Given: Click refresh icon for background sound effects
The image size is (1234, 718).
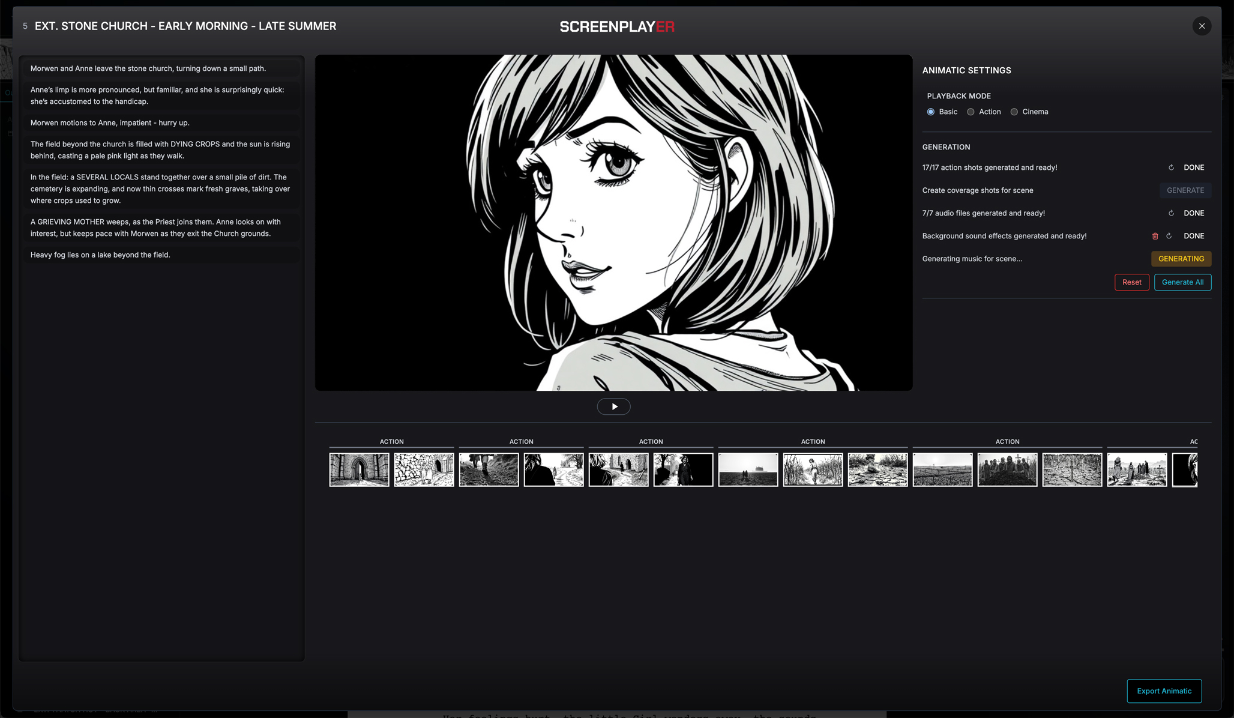Looking at the screenshot, I should (1169, 236).
